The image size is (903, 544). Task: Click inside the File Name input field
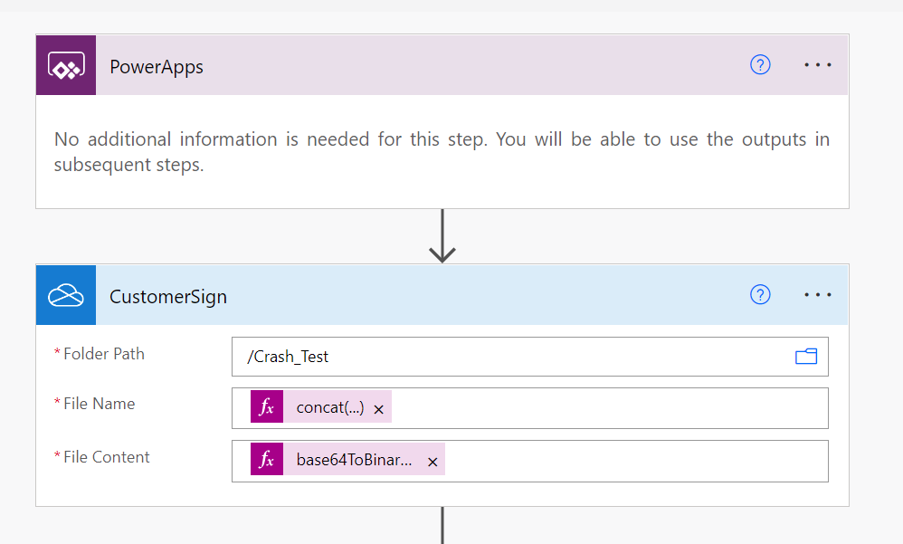(x=530, y=408)
